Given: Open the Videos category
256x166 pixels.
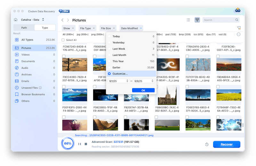Looking at the screenshot, I should click(35, 55).
